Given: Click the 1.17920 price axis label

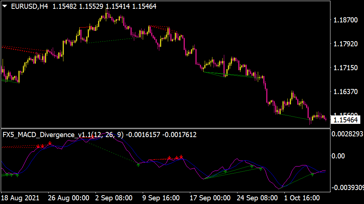Looking at the screenshot, I should pyautogui.click(x=346, y=44).
